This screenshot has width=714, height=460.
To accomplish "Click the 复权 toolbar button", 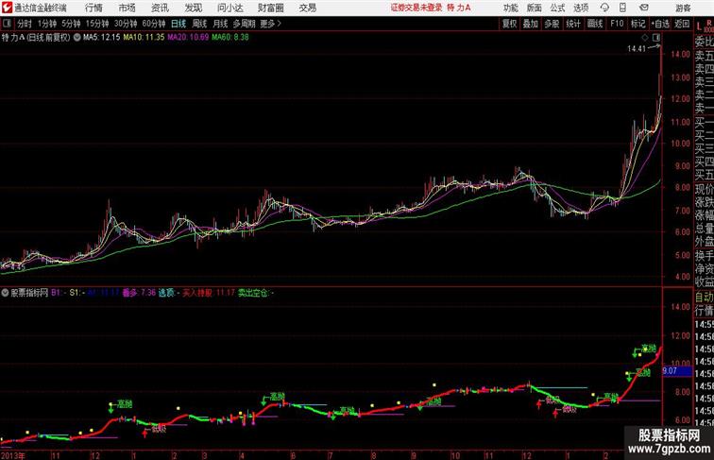I will [510, 24].
